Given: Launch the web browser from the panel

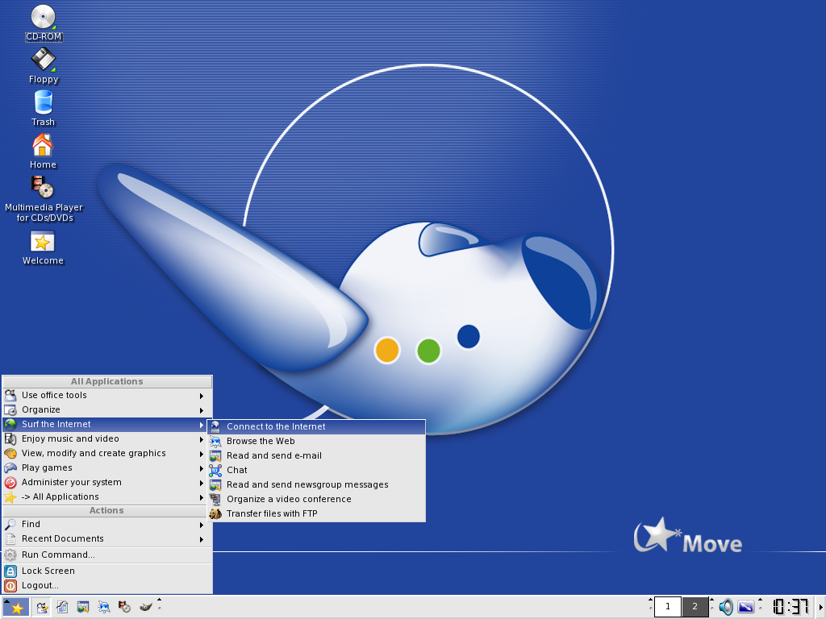Looking at the screenshot, I should (104, 608).
